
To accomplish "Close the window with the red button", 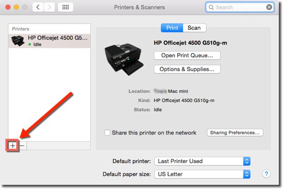I will click(8, 7).
